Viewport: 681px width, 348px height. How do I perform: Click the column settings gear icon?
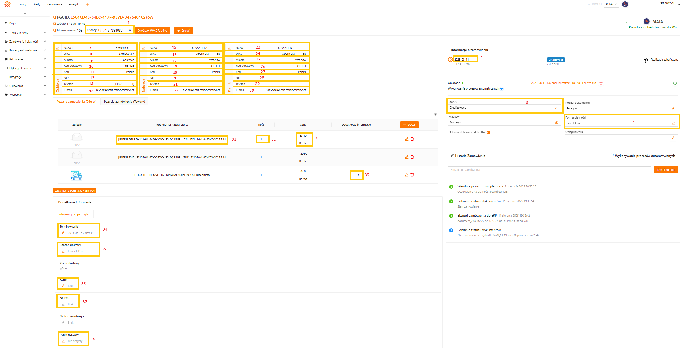point(435,114)
